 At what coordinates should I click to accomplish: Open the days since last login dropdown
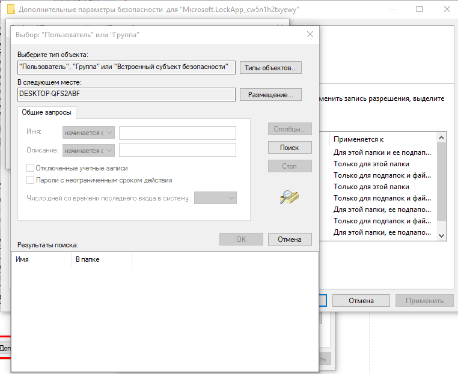(215, 198)
